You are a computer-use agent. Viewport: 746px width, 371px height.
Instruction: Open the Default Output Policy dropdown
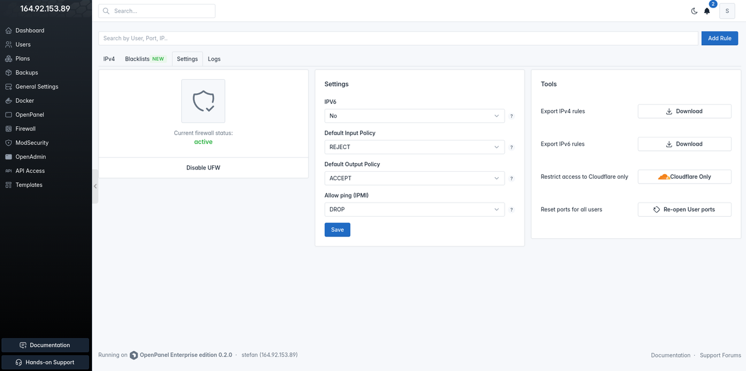click(414, 178)
